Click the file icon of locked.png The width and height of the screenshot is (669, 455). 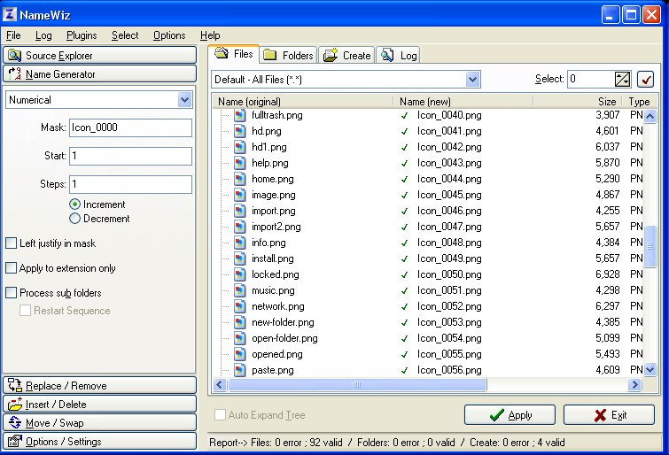click(x=240, y=274)
